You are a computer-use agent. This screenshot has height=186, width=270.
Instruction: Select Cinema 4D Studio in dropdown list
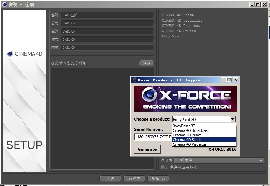pyautogui.click(x=204, y=140)
